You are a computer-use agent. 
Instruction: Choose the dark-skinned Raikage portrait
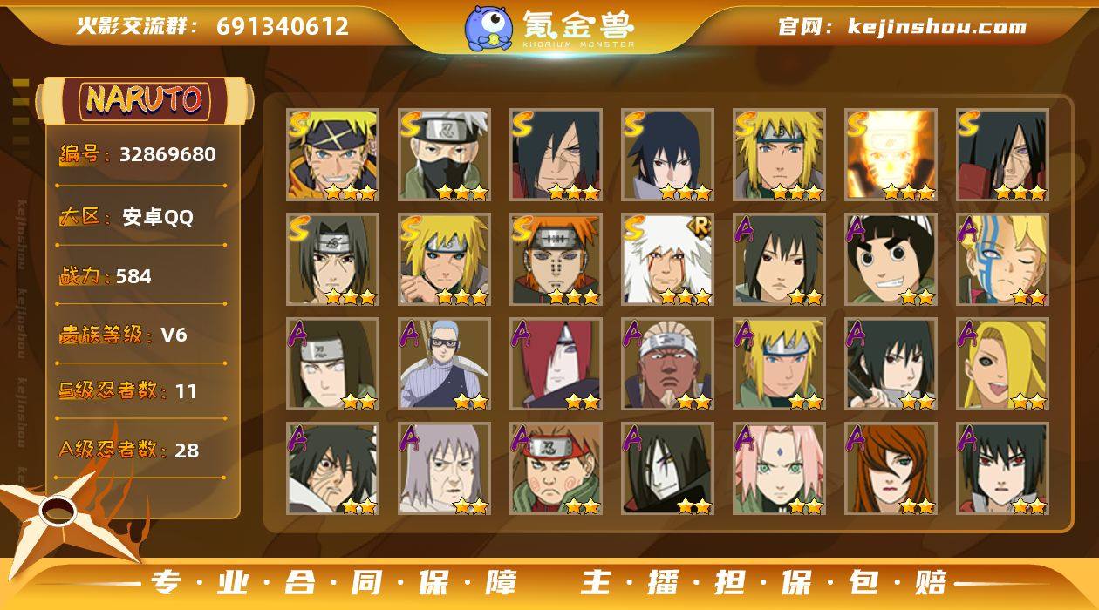668,364
